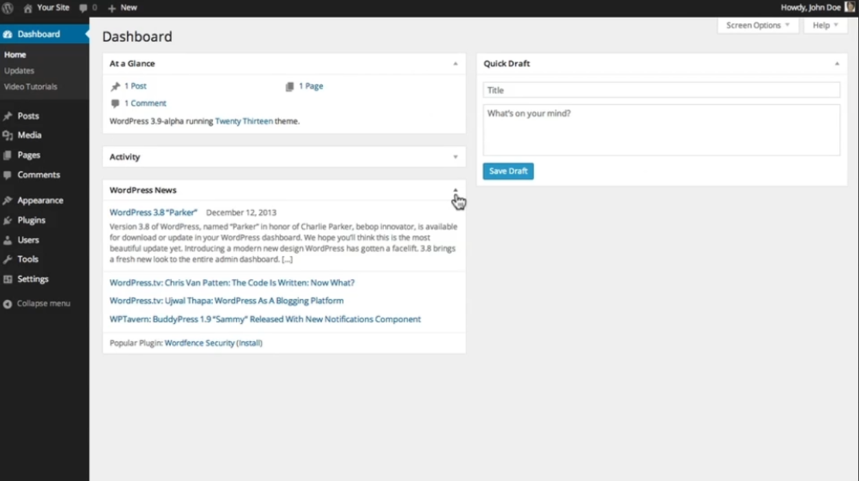Open the Pages menu label

pyautogui.click(x=29, y=155)
